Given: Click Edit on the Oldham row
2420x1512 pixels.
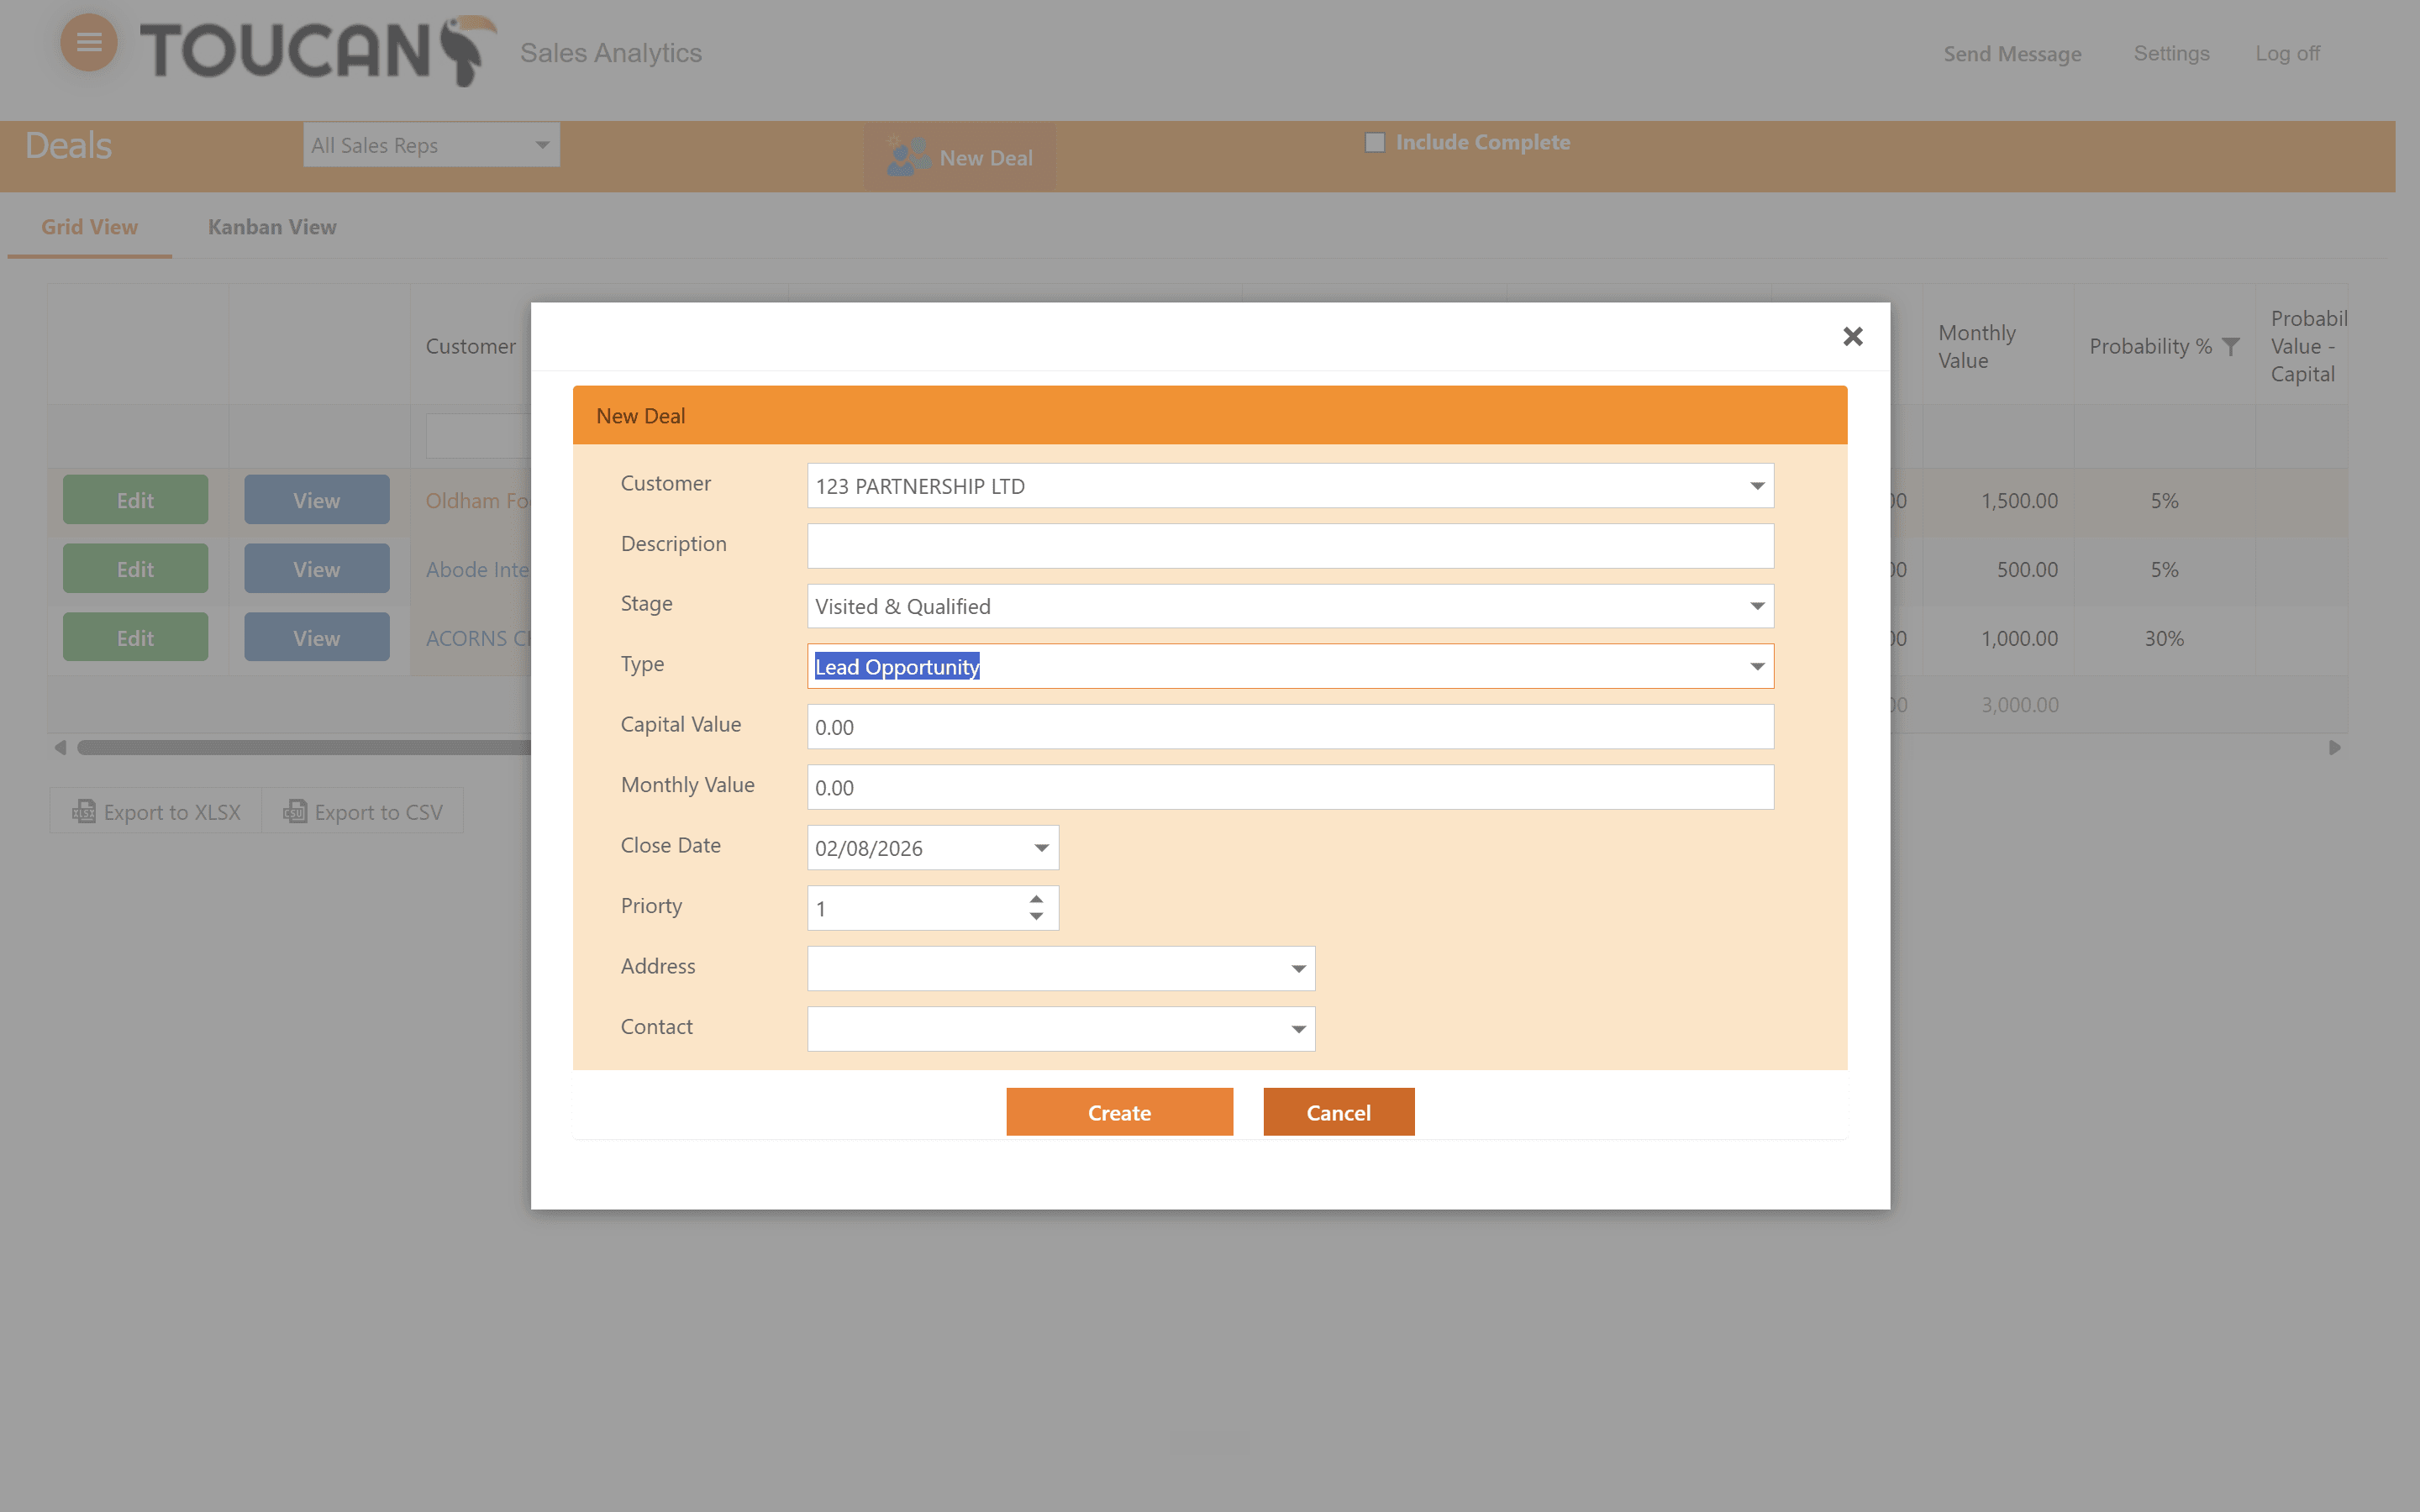Looking at the screenshot, I should [135, 500].
